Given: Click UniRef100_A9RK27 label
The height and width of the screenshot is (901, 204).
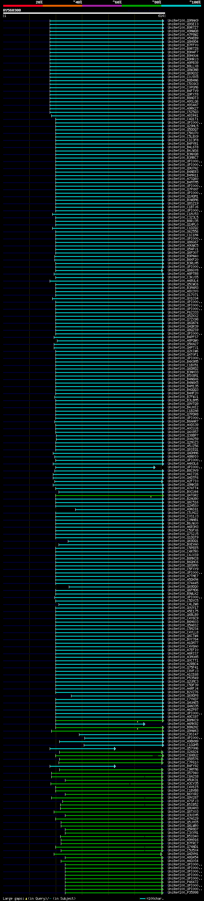Looking at the screenshot, I should tap(183, 108).
